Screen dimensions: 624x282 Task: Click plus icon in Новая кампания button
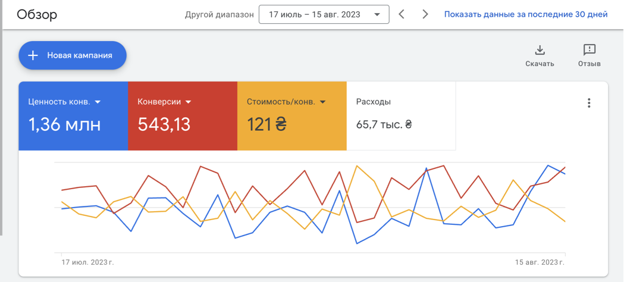pos(33,55)
